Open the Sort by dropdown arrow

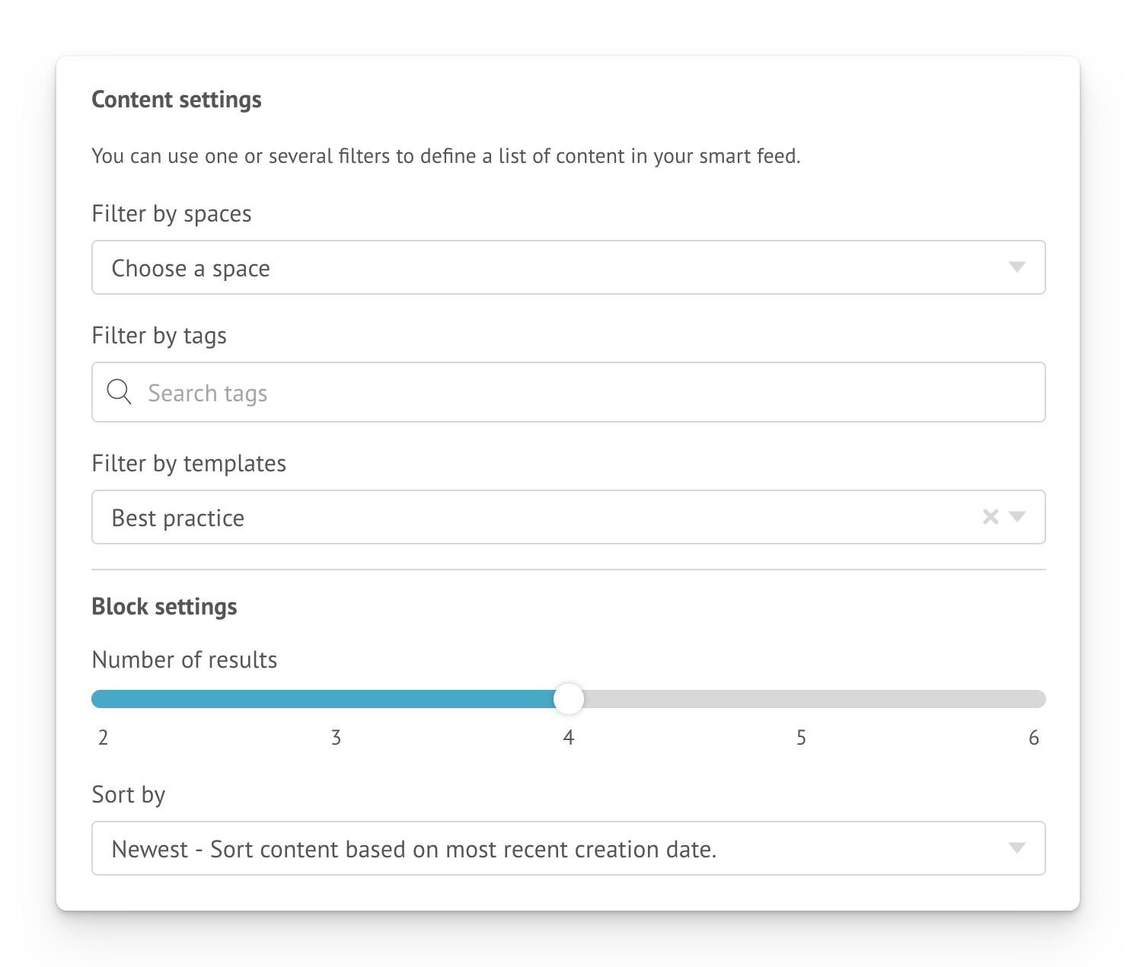point(1017,848)
